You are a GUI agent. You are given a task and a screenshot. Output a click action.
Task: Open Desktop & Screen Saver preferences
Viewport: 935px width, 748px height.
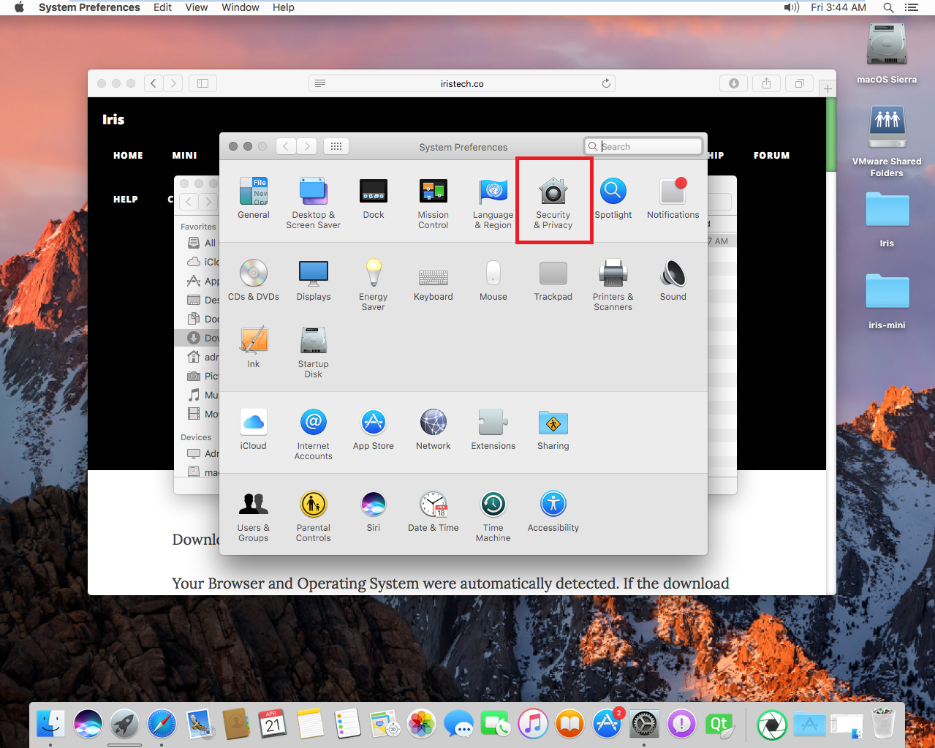tap(313, 203)
